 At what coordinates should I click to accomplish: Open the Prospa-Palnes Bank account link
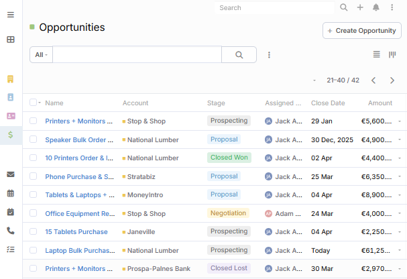click(x=159, y=269)
